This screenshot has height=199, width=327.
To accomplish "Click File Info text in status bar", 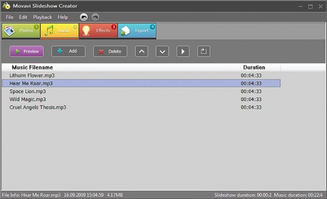I will point(62,195).
